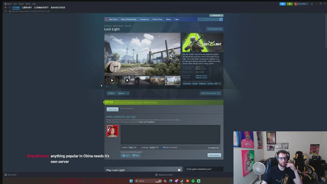Click the left arrow under screenshot strip

pos(107,86)
